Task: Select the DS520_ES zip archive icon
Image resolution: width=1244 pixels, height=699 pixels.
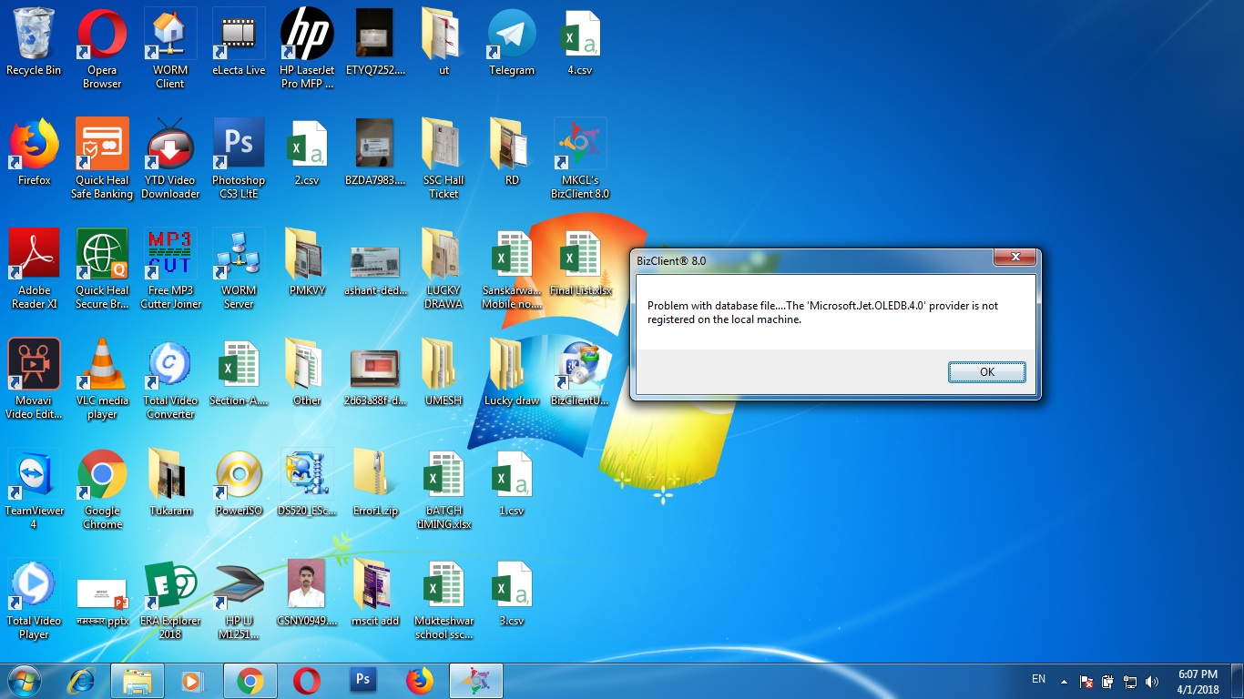Action: [307, 483]
